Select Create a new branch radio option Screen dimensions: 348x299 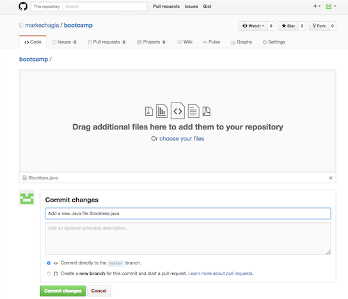click(49, 273)
